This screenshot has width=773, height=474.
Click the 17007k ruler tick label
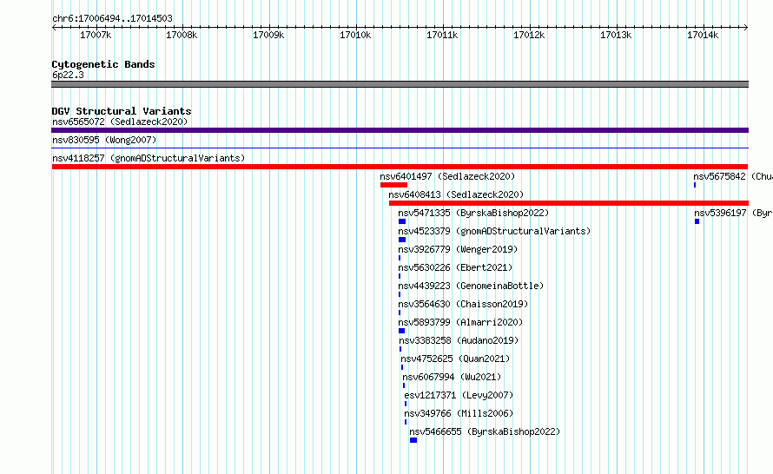pos(96,35)
